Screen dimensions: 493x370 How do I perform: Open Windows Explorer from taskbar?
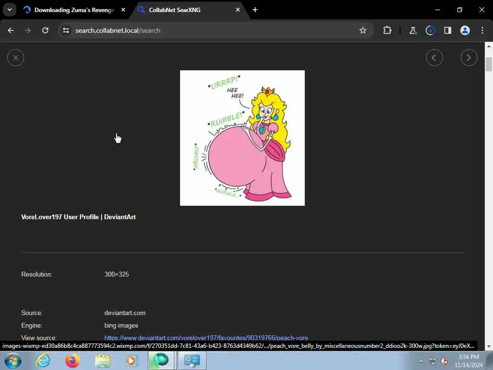click(103, 360)
